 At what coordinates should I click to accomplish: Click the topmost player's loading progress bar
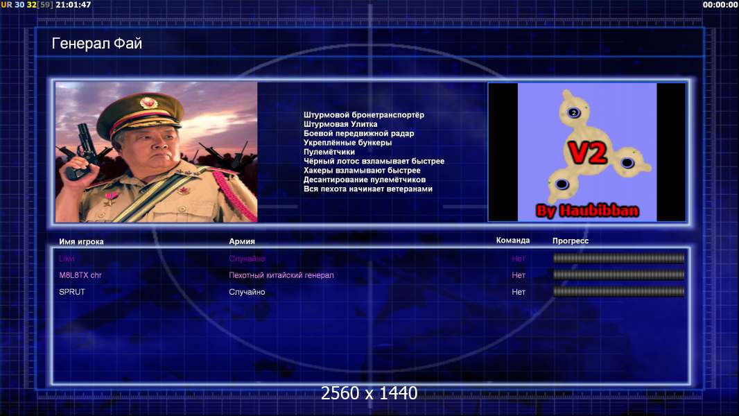pyautogui.click(x=618, y=258)
